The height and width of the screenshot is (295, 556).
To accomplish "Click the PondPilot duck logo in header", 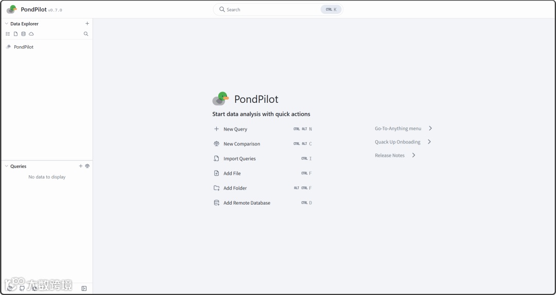I will coord(12,9).
